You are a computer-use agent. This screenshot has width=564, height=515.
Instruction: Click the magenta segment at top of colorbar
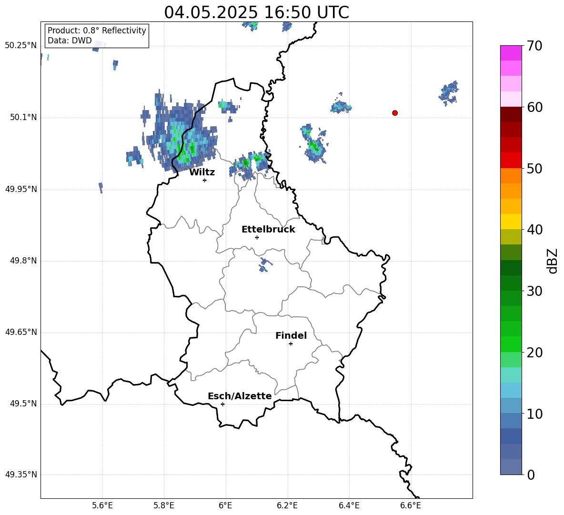click(x=511, y=53)
